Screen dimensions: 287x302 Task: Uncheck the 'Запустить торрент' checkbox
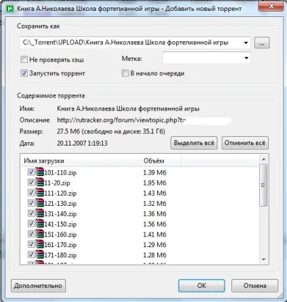point(24,73)
